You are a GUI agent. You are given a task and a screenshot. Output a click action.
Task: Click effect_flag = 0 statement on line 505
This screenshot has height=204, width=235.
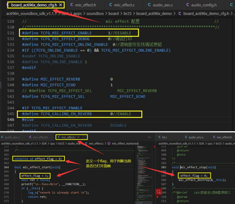tap(194, 175)
